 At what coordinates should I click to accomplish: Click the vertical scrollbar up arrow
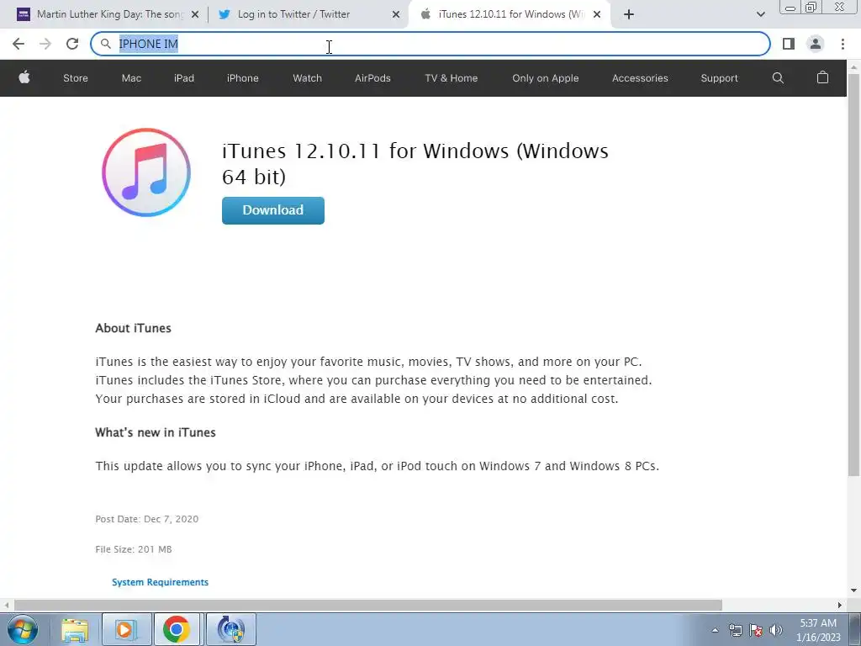point(853,67)
